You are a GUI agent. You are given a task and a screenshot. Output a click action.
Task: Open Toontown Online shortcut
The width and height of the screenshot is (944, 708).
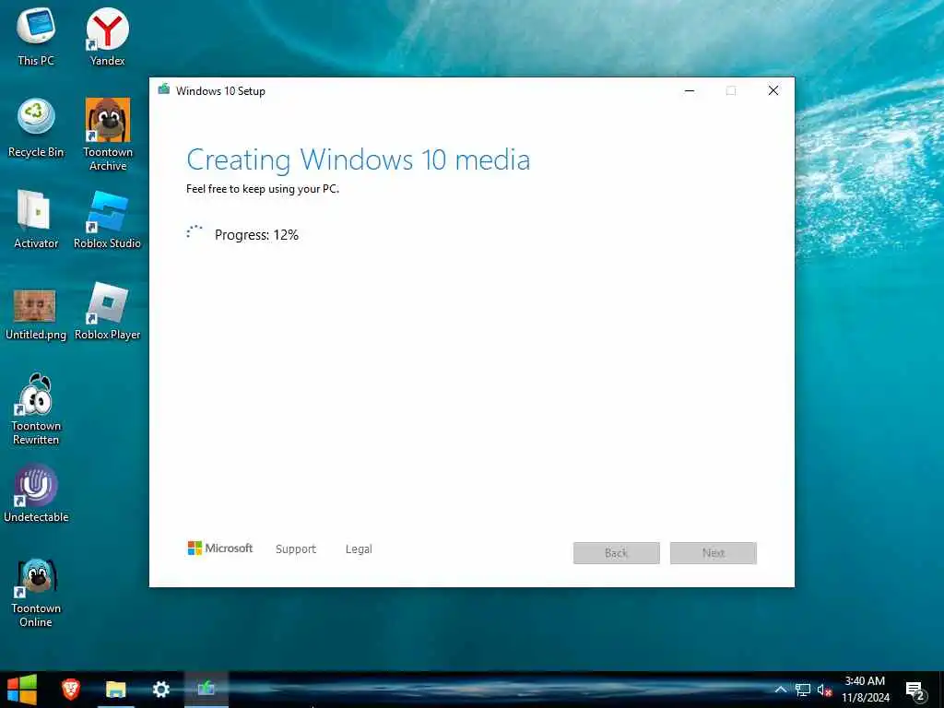(36, 593)
